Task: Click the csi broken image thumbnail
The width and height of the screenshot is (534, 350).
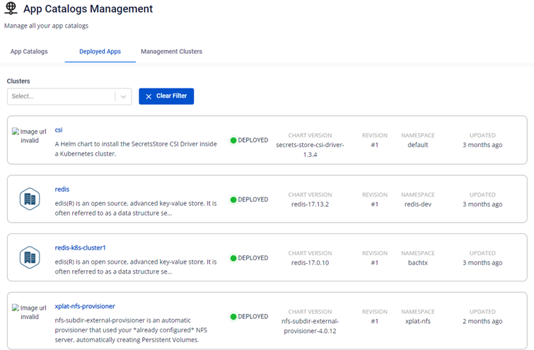Action: click(27, 135)
